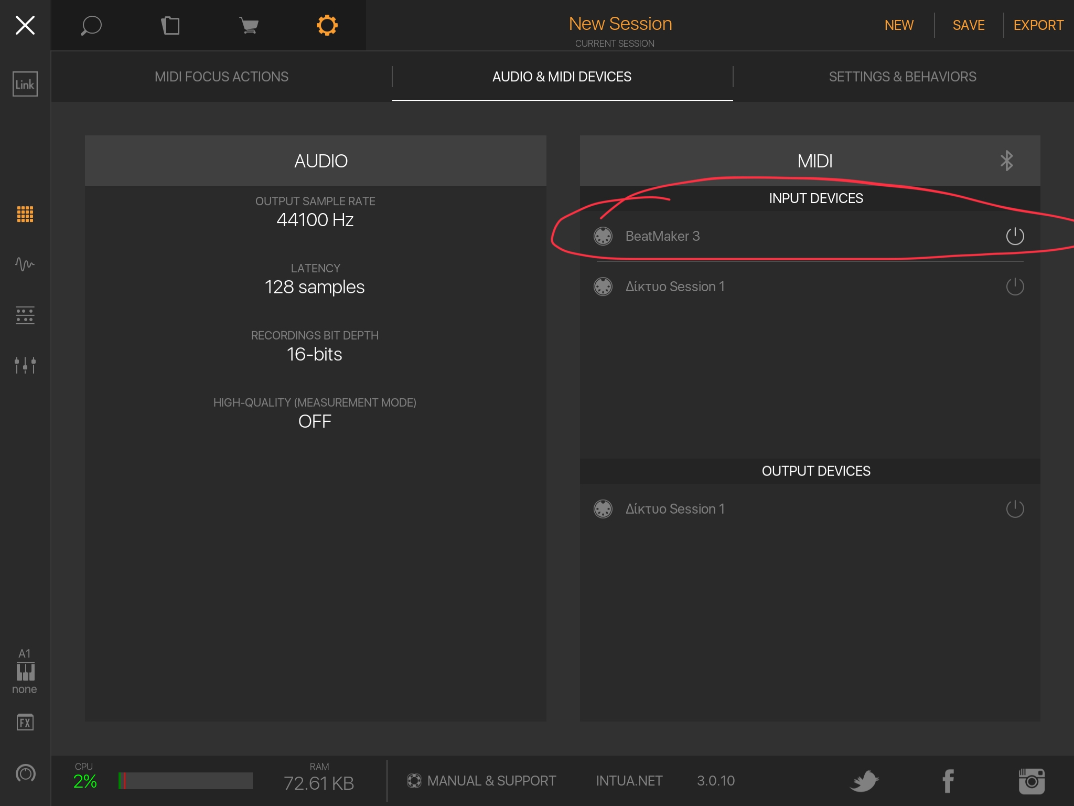Click the New Session title
Image resolution: width=1074 pixels, height=806 pixels.
click(620, 24)
